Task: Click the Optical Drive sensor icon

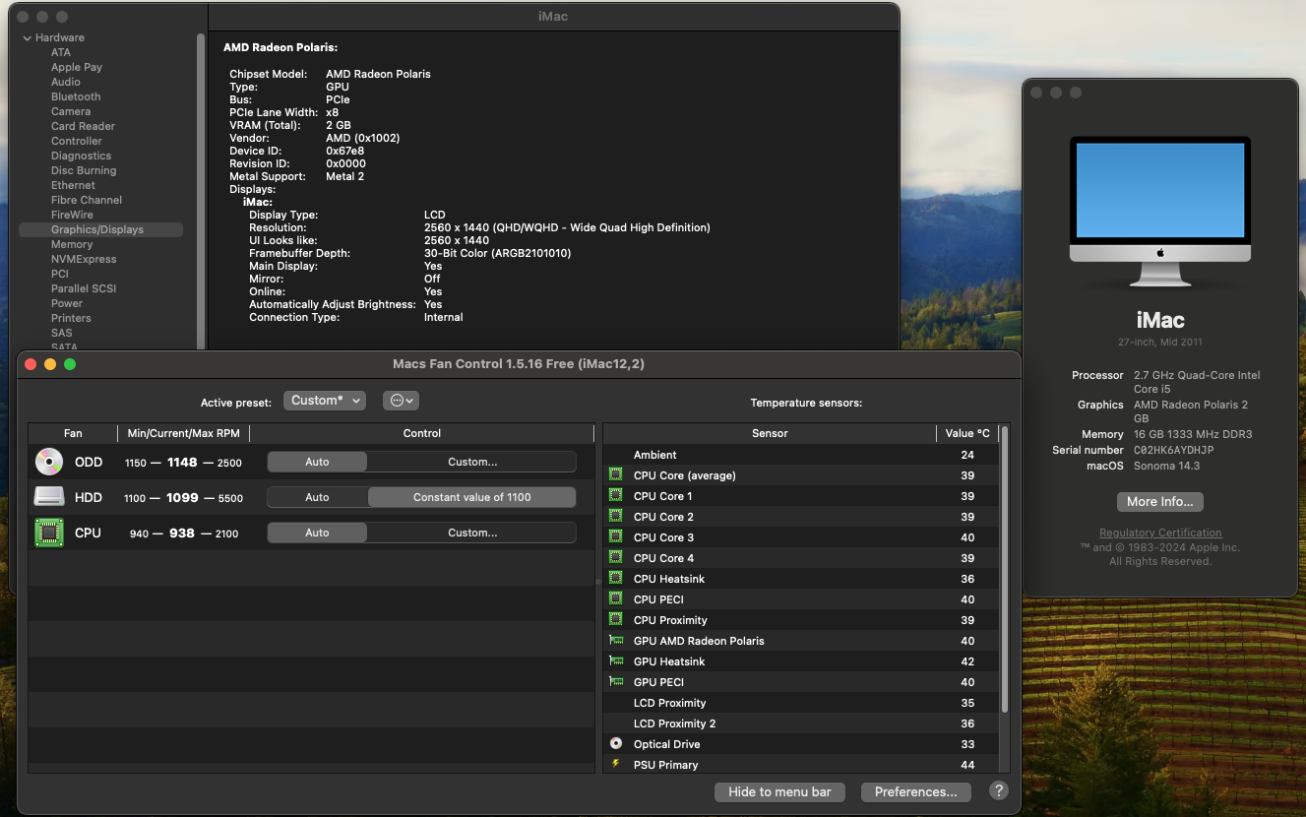Action: click(x=616, y=744)
